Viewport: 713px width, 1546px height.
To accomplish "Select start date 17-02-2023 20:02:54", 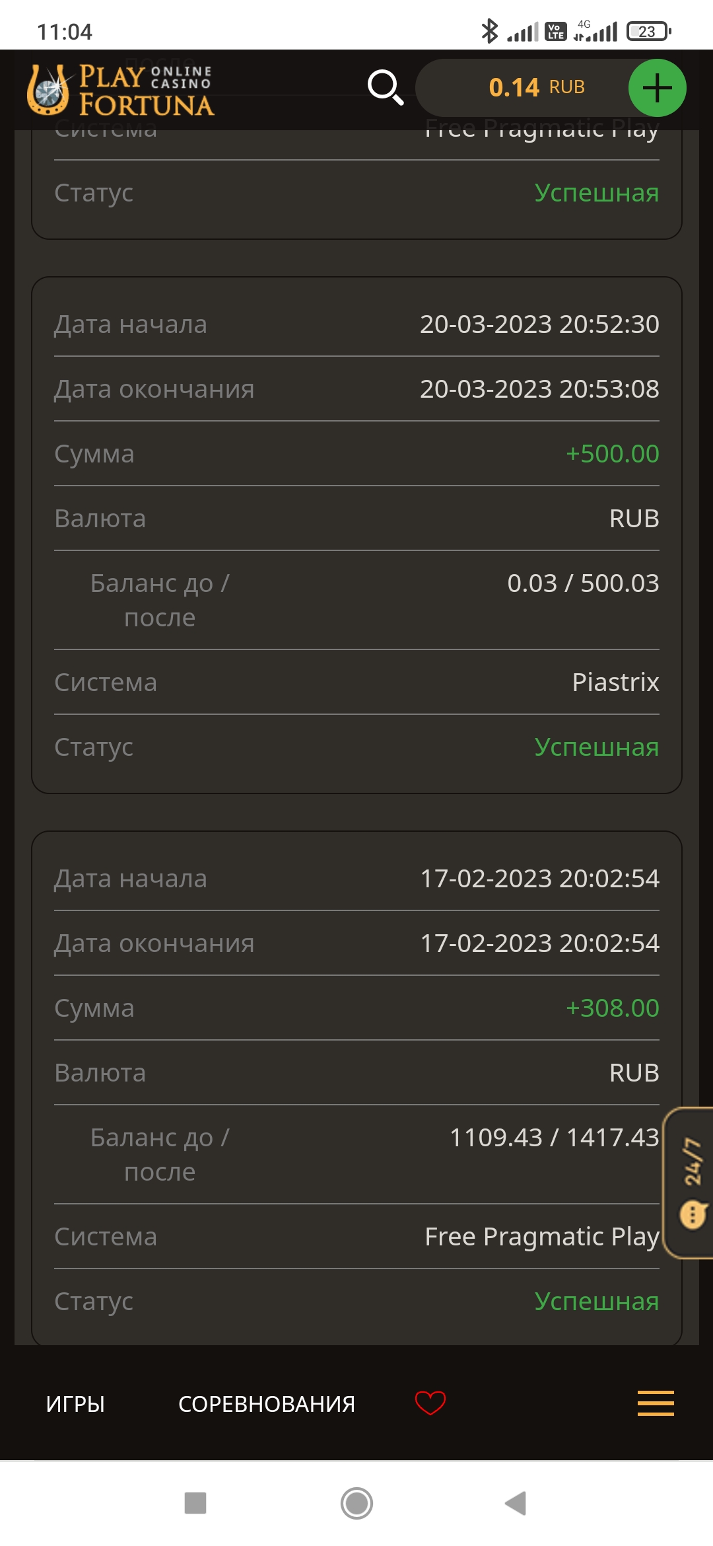I will [x=539, y=879].
